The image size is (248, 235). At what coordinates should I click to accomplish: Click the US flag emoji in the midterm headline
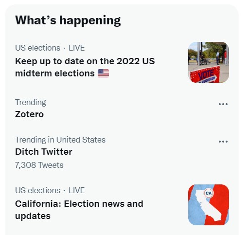click(x=103, y=73)
